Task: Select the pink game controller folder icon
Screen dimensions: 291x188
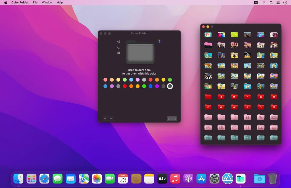Action: click(x=274, y=117)
